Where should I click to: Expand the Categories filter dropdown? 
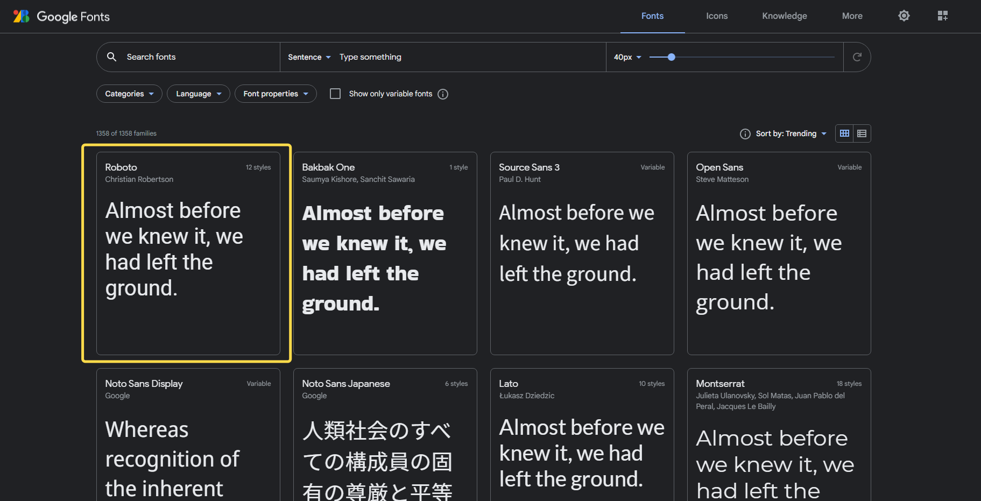[x=129, y=94]
